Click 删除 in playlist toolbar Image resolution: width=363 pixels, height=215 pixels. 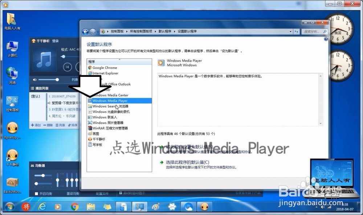tap(48, 125)
